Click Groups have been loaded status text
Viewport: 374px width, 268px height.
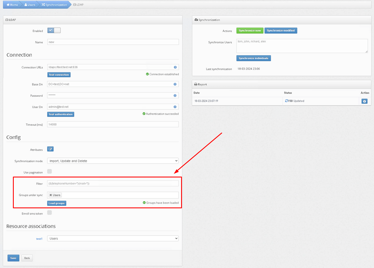tap(162, 203)
